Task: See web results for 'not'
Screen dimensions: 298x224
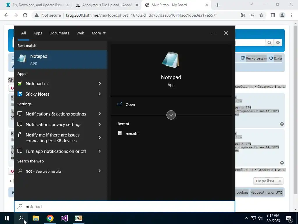Action: pyautogui.click(x=44, y=171)
